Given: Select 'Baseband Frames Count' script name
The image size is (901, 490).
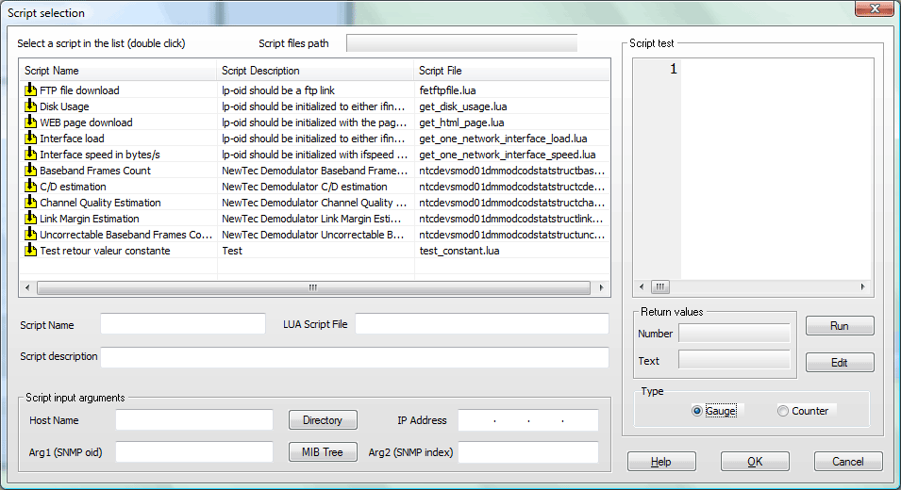Looking at the screenshot, I should click(94, 171).
